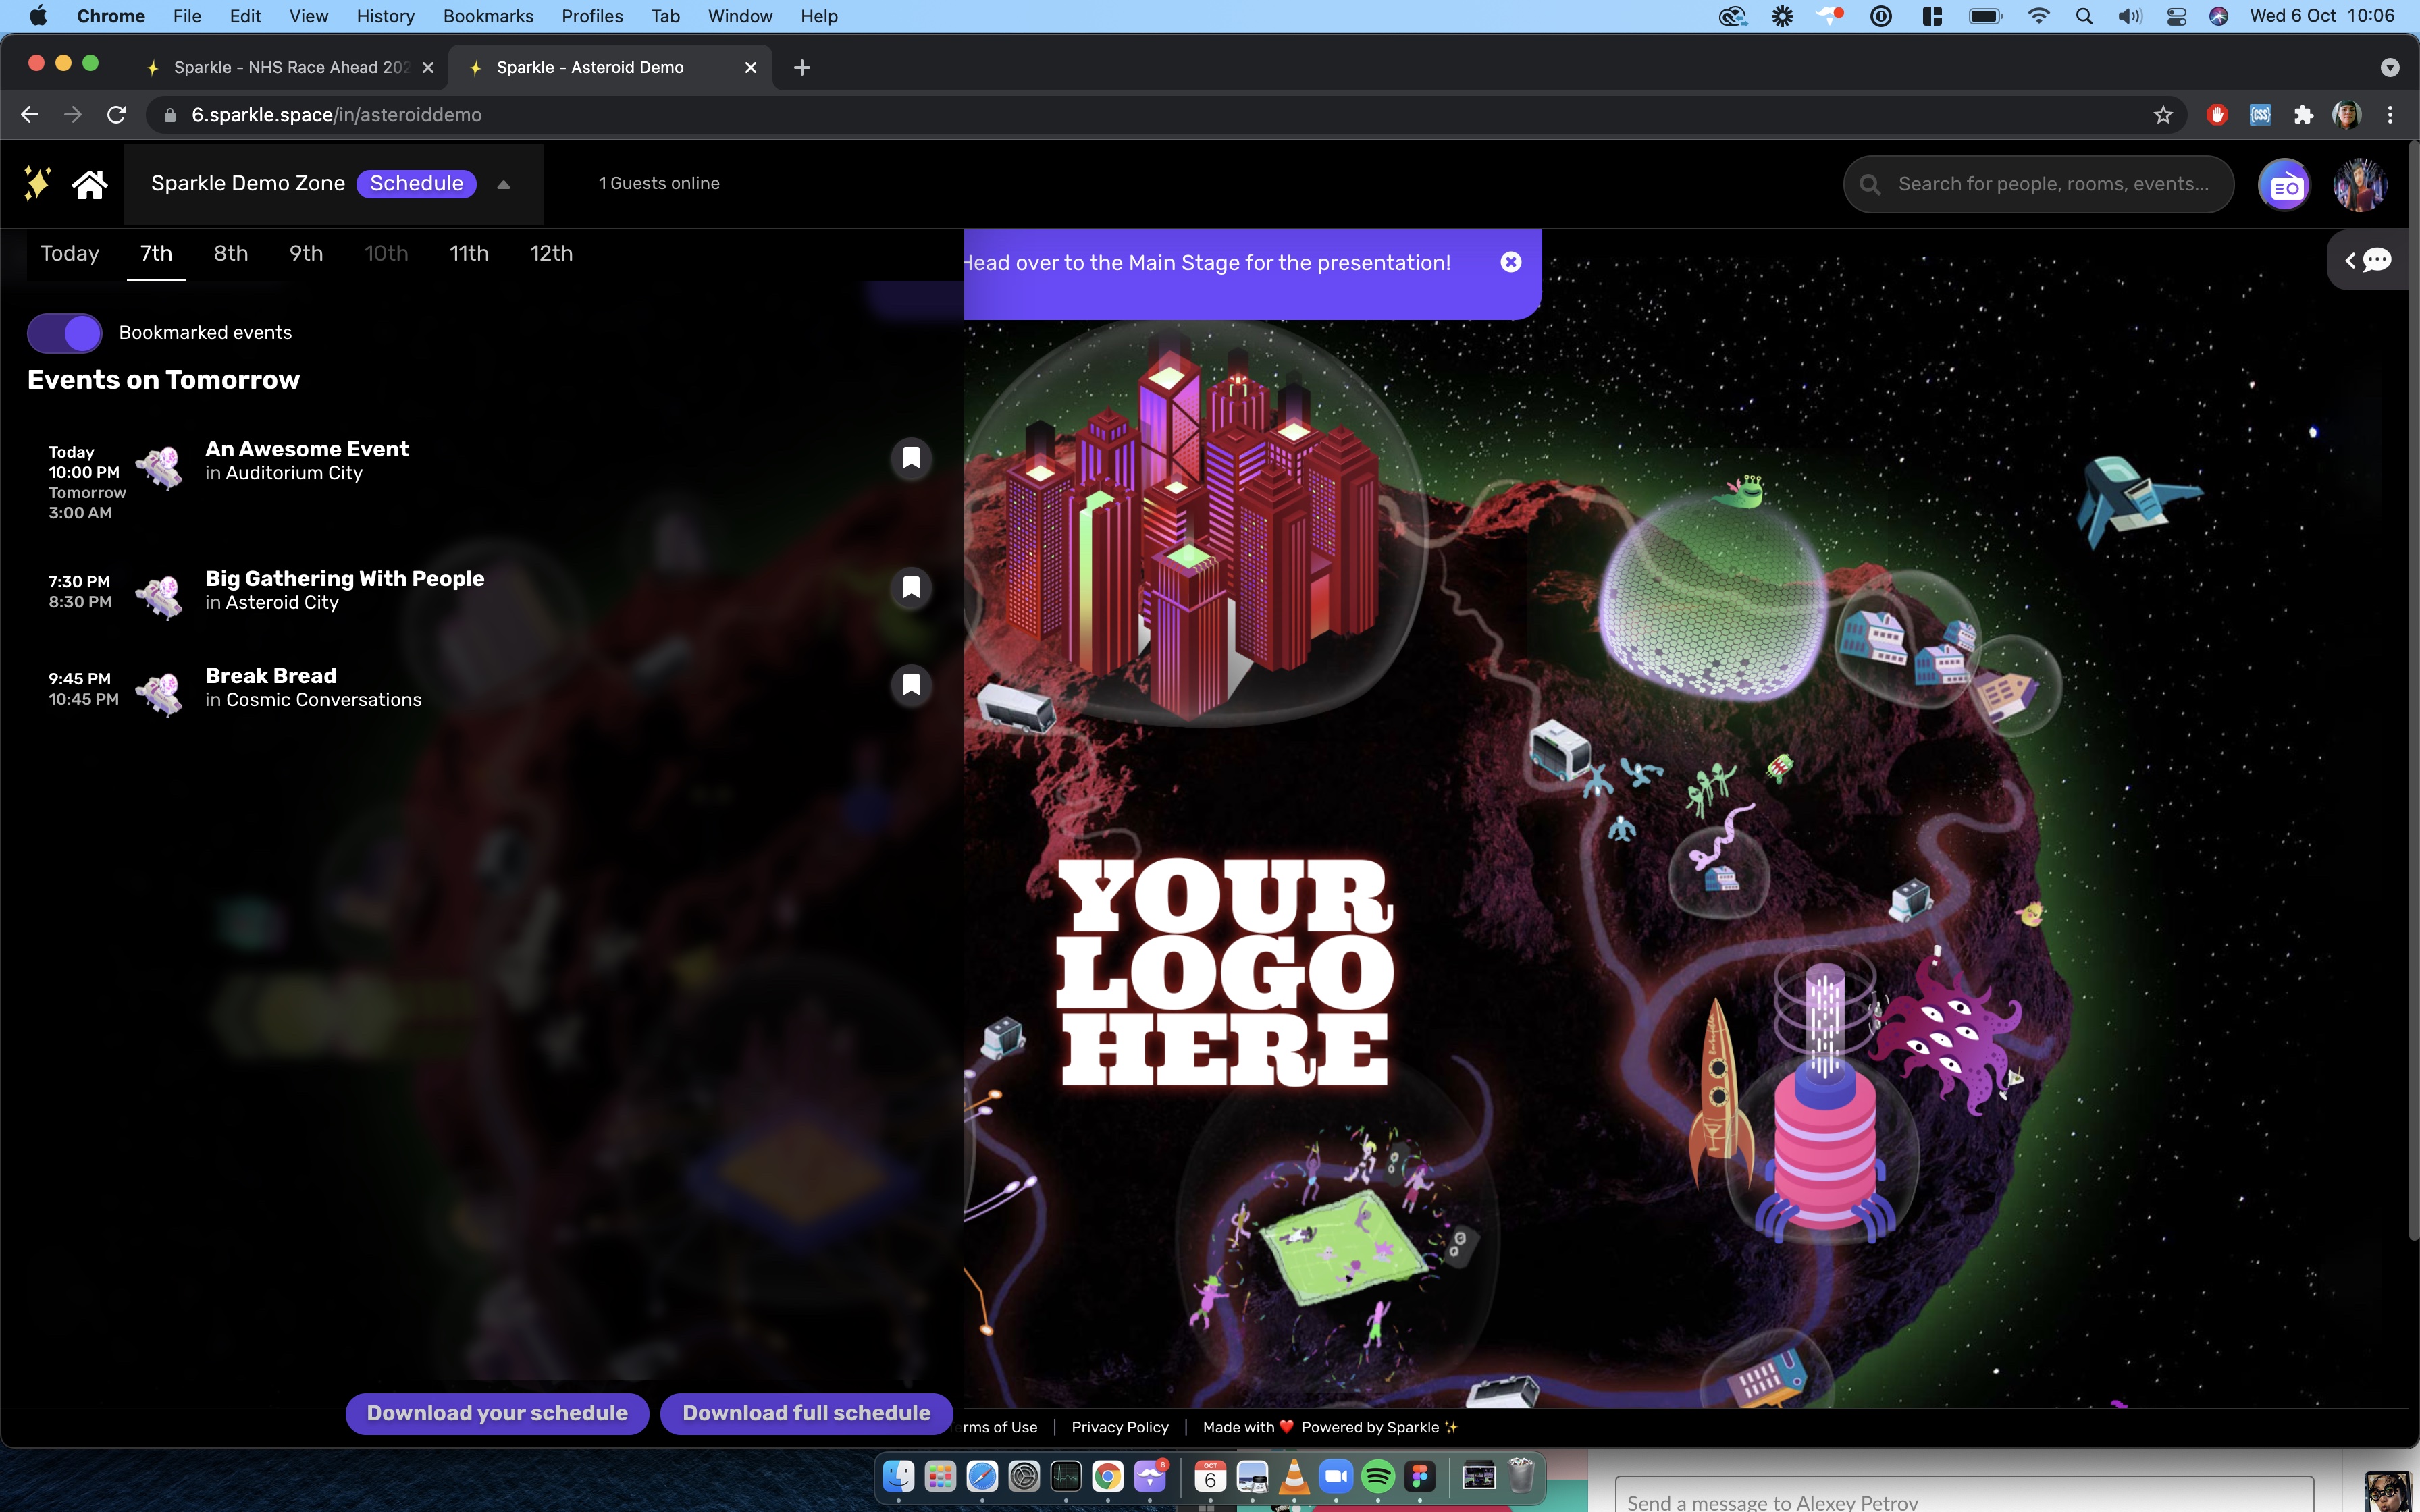Click Download full schedule button
The width and height of the screenshot is (2420, 1512).
click(806, 1413)
